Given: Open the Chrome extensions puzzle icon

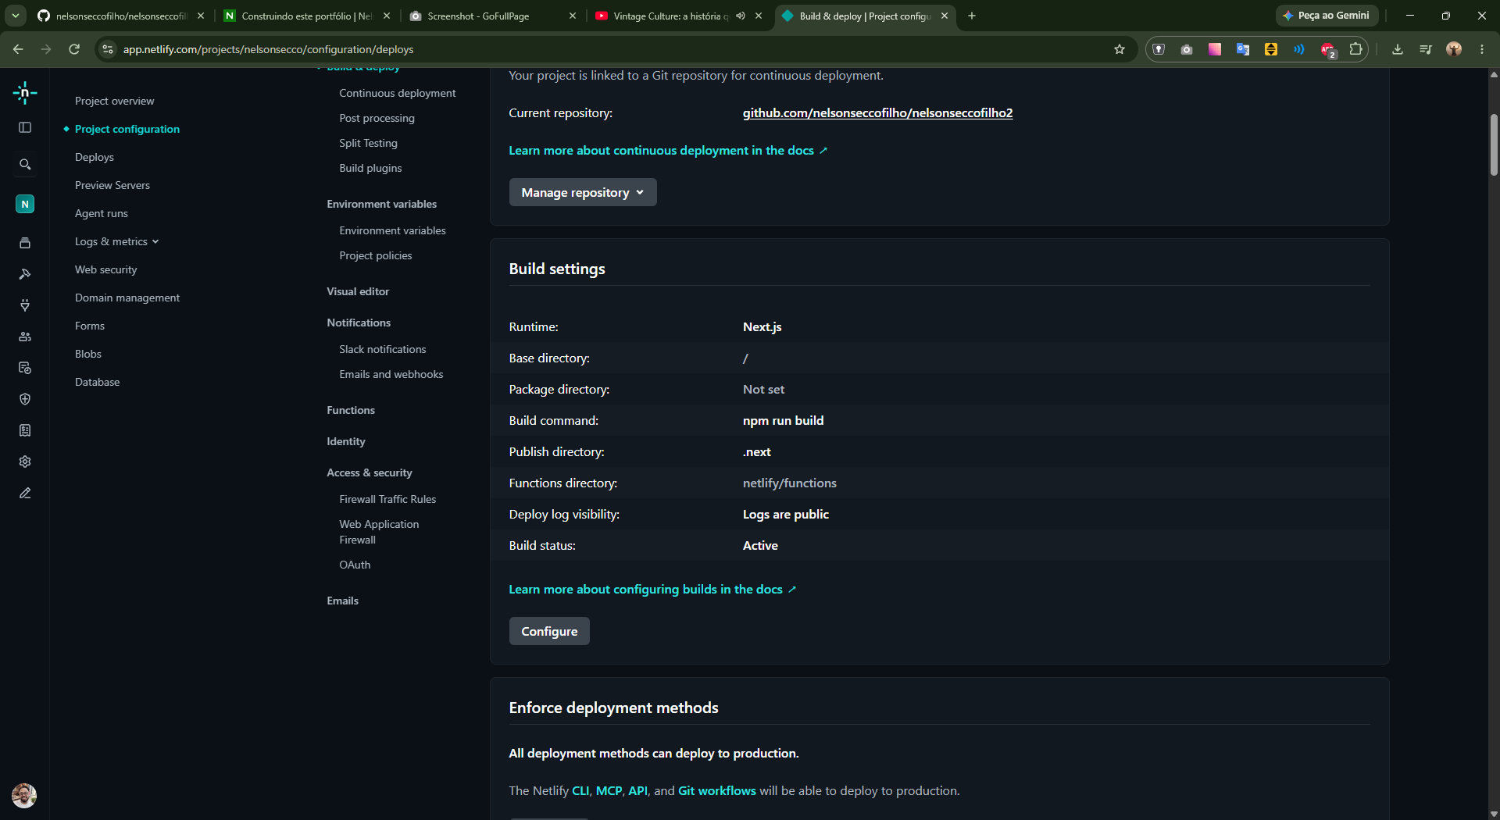Looking at the screenshot, I should click(x=1356, y=49).
